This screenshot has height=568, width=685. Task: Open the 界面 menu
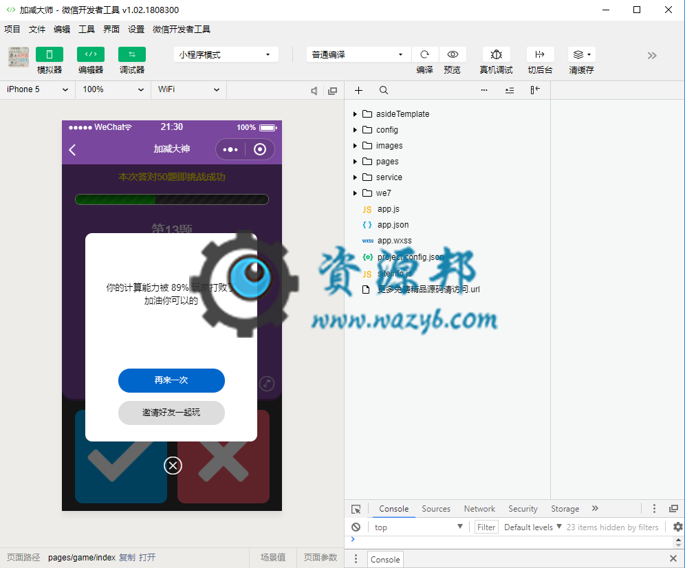[111, 30]
